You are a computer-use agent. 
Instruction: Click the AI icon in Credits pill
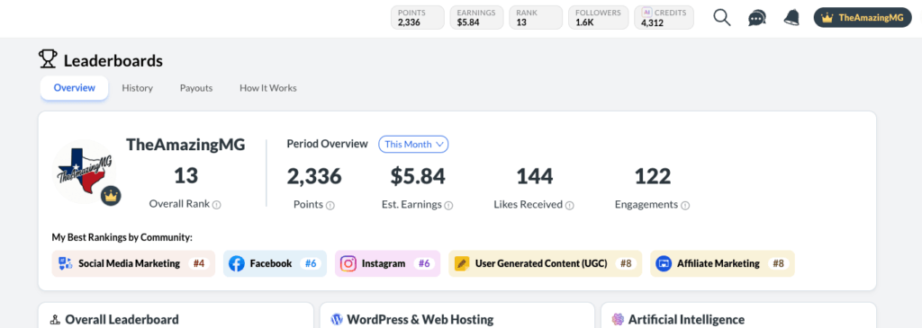coord(646,13)
